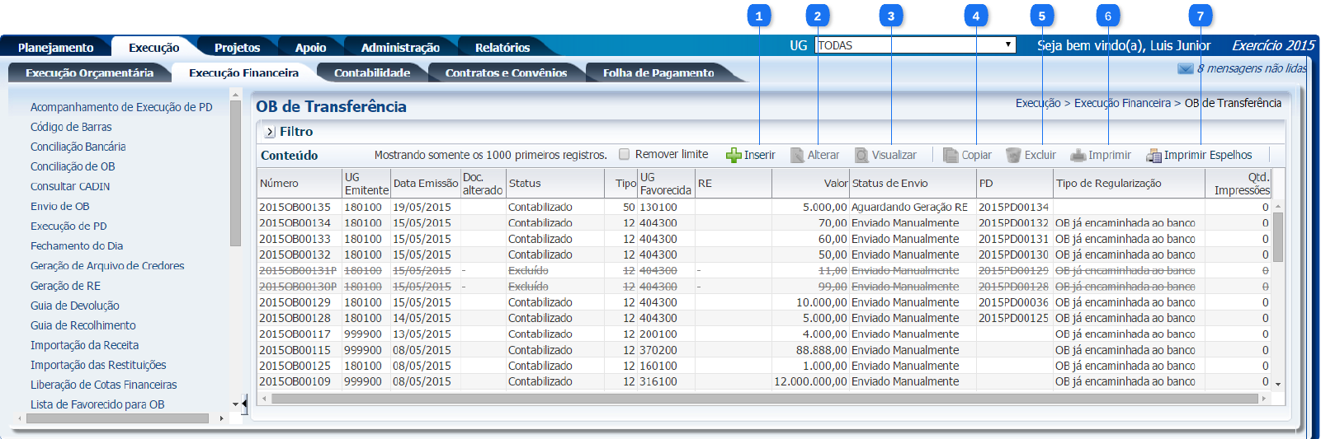Open Conciliação Bancária in sidebar
This screenshot has height=439, width=1321.
[78, 147]
